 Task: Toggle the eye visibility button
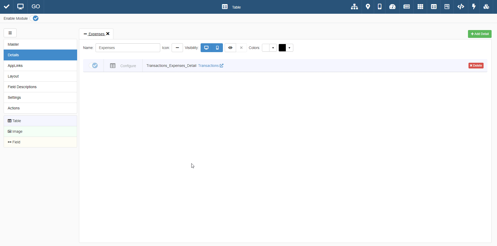230,48
